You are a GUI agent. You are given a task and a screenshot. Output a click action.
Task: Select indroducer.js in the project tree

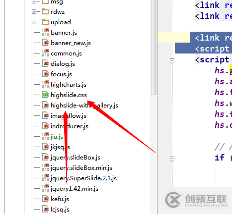pyautogui.click(x=70, y=126)
